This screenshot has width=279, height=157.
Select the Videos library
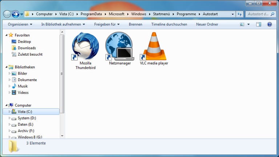[23, 92]
